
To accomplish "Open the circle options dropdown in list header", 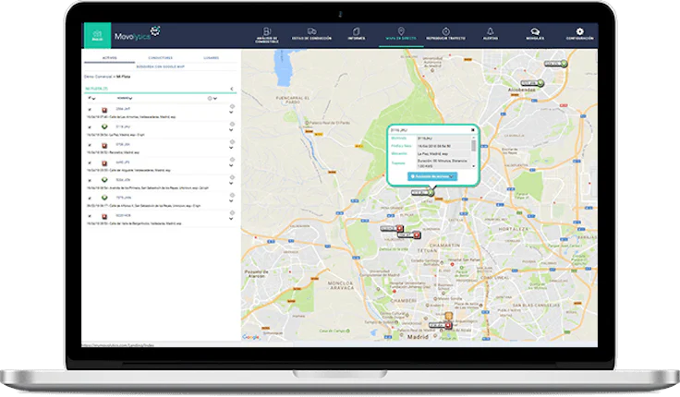I will [x=212, y=99].
